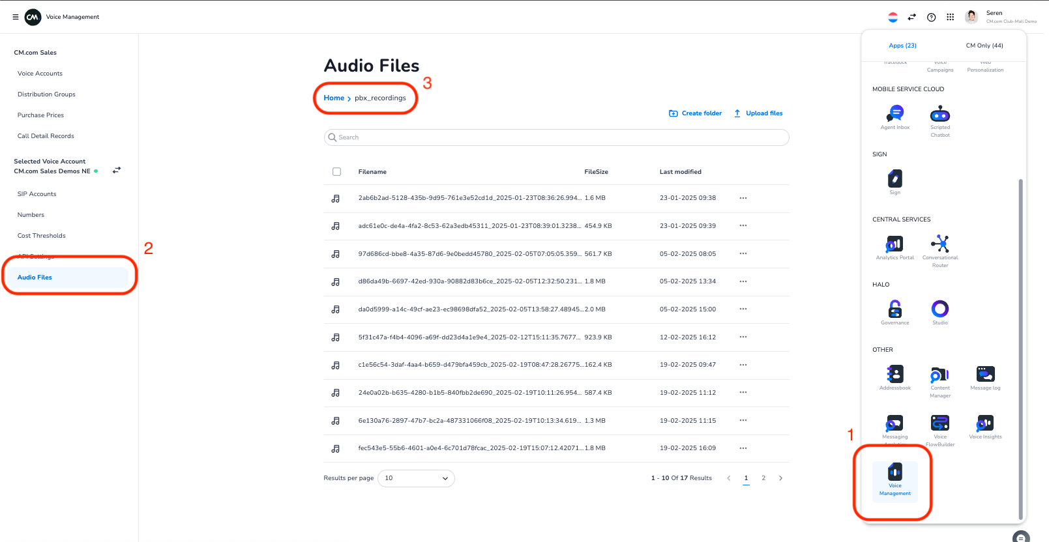The width and height of the screenshot is (1049, 542).
Task: Open the Addressbook app icon
Action: (894, 375)
